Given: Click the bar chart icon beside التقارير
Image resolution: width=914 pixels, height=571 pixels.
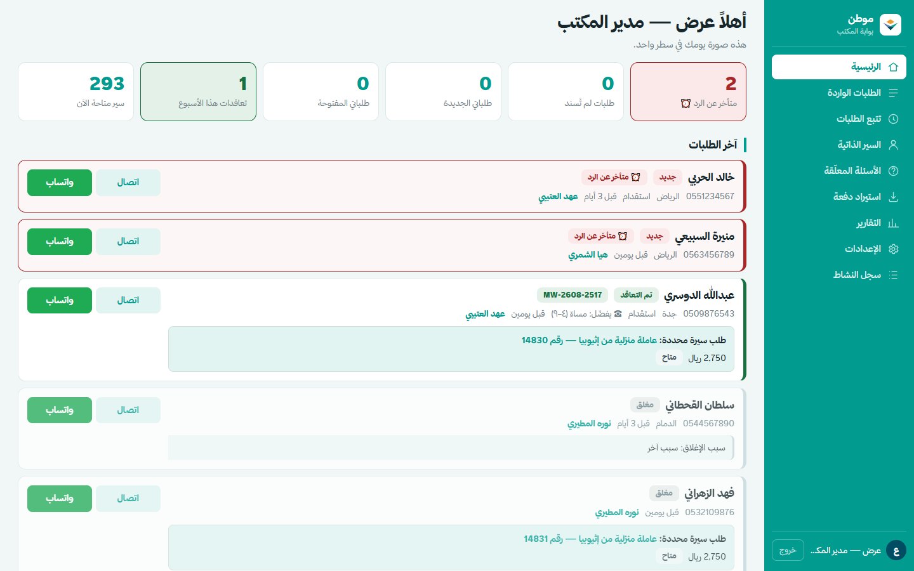Looking at the screenshot, I should coord(894,223).
